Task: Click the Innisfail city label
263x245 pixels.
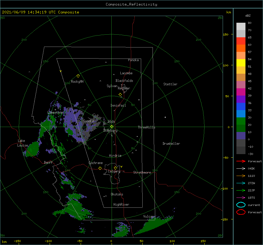Action: [118, 105]
